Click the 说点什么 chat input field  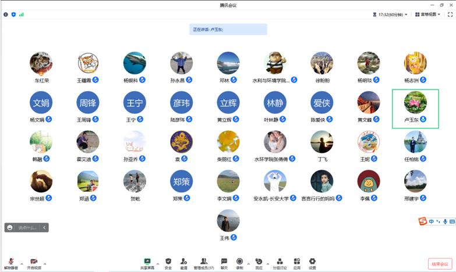point(27,227)
